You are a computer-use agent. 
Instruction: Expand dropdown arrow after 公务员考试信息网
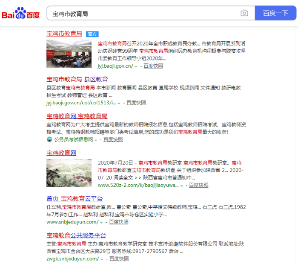[96, 140]
